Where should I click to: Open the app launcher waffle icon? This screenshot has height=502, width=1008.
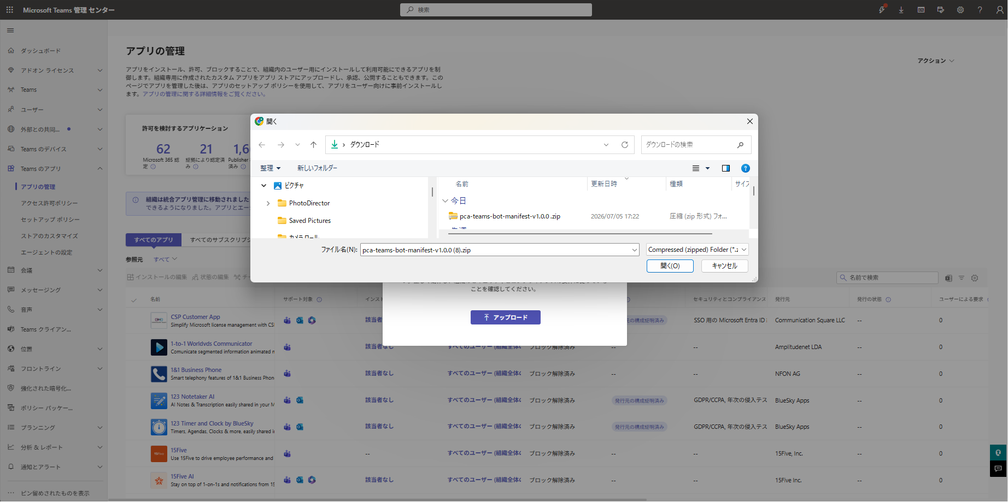click(x=10, y=10)
